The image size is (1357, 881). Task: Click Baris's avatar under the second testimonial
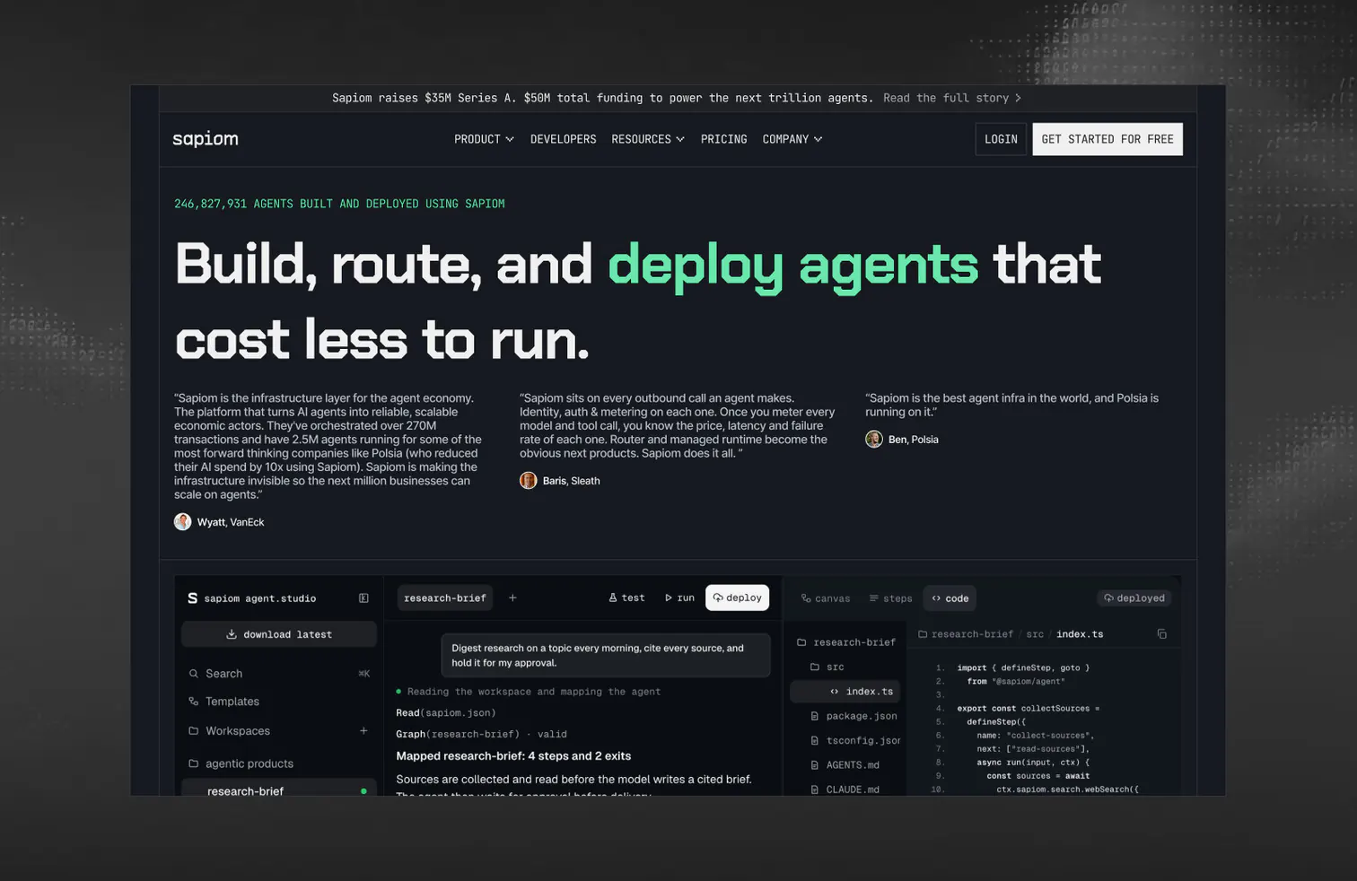pyautogui.click(x=529, y=481)
